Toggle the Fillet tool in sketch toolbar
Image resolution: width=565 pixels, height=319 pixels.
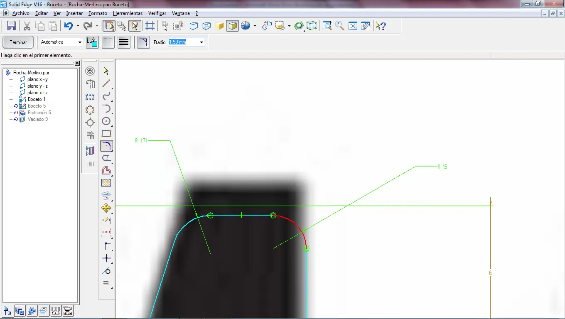tap(106, 146)
